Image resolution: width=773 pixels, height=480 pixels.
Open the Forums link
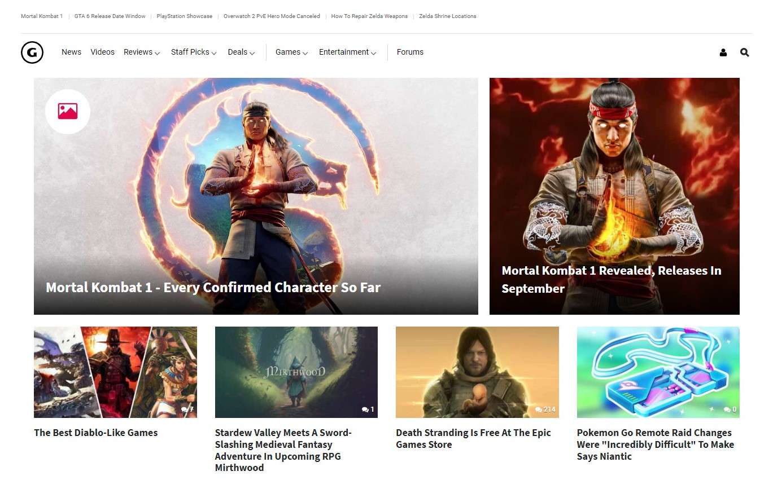pyautogui.click(x=410, y=52)
